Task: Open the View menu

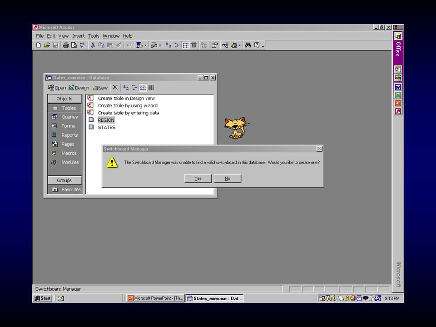Action: (64, 36)
